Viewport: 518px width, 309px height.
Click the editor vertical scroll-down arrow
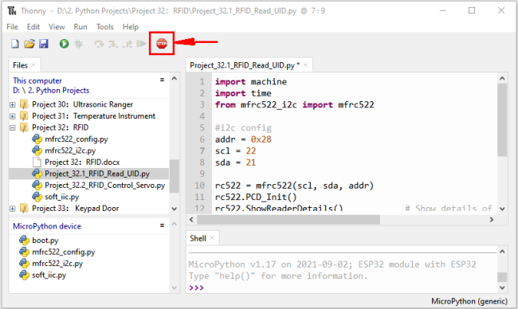click(502, 209)
